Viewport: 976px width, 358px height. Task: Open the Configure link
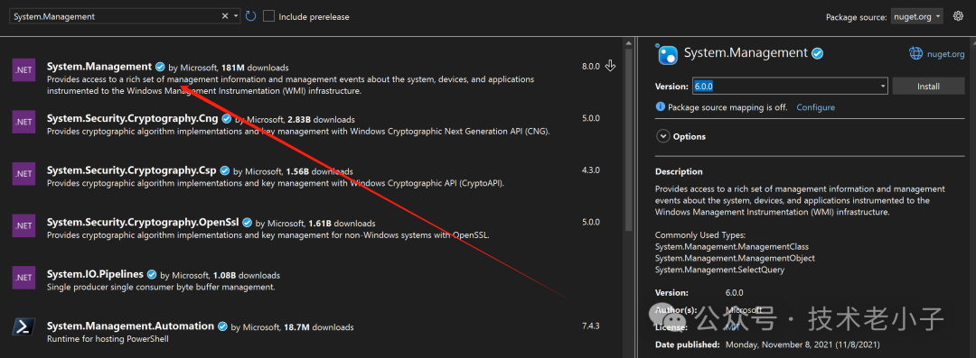pyautogui.click(x=815, y=107)
